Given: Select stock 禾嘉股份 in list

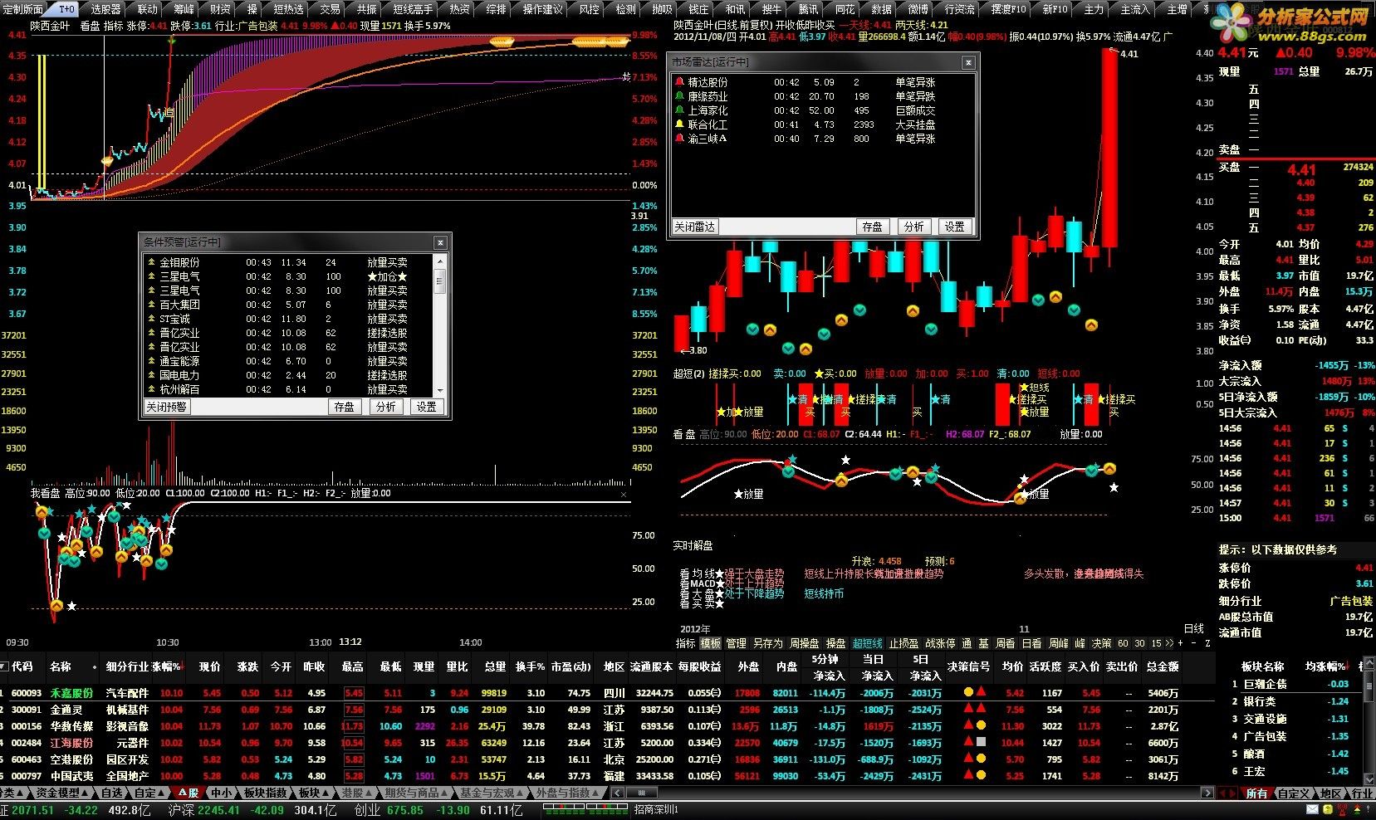Looking at the screenshot, I should point(71,693).
